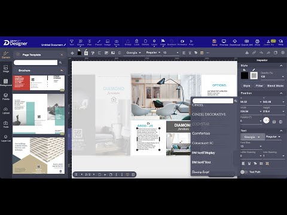
Task: Open the Help menu
Action: click(x=280, y=42)
